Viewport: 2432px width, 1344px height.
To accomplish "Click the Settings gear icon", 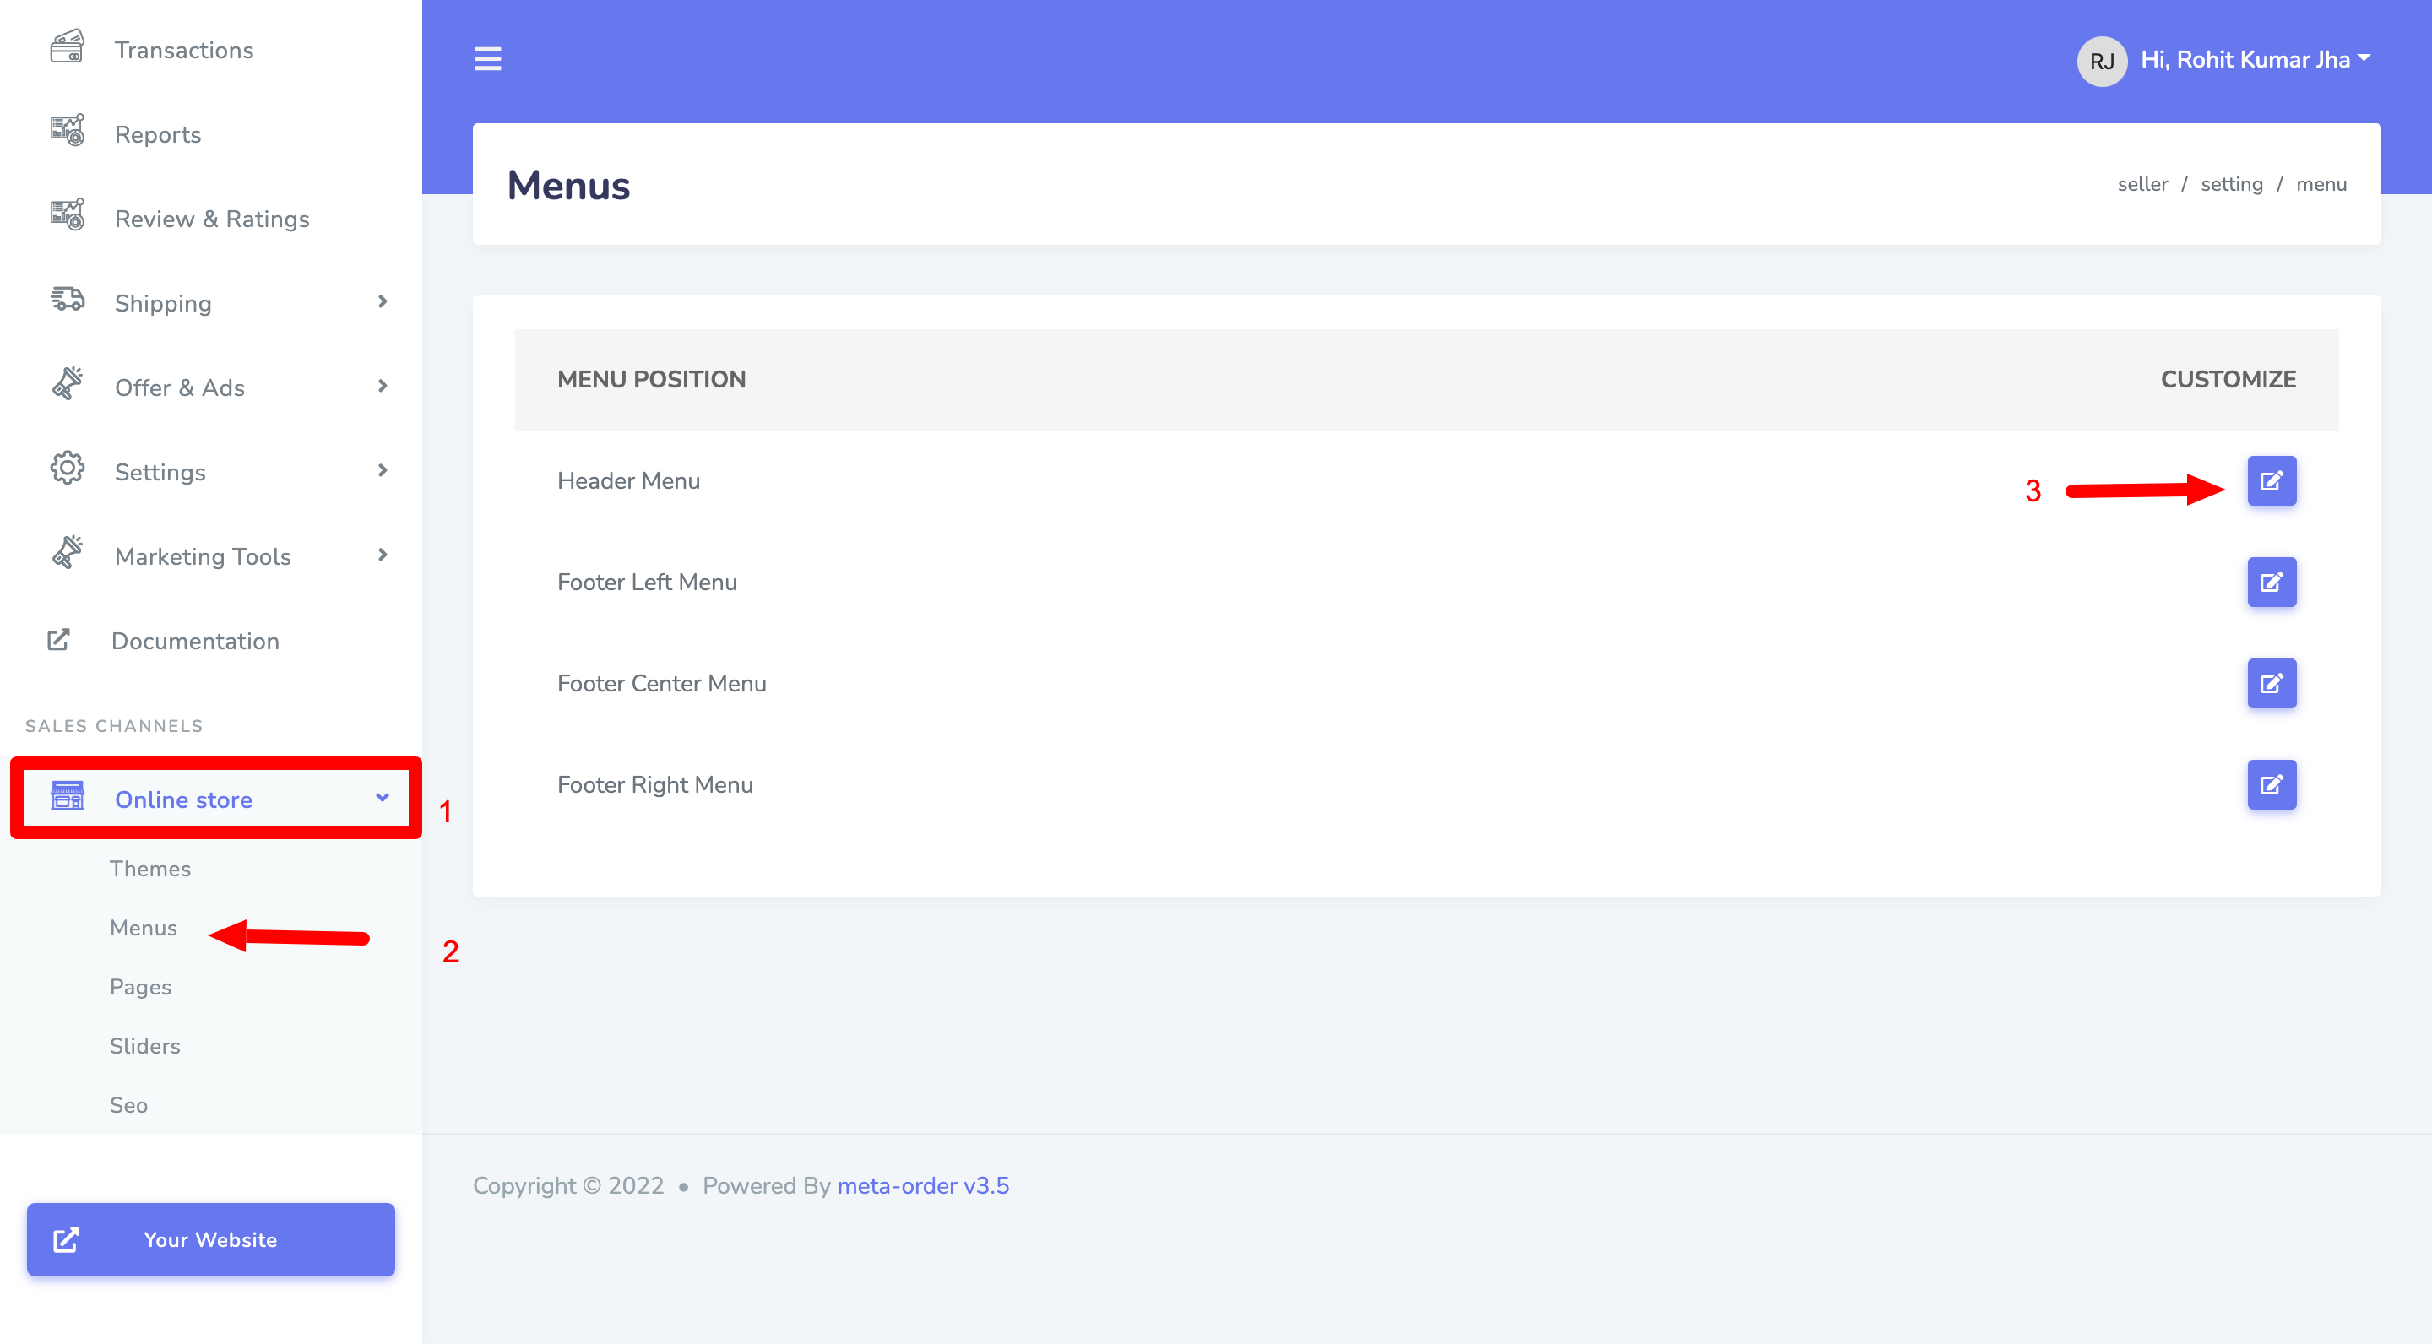I will click(67, 469).
